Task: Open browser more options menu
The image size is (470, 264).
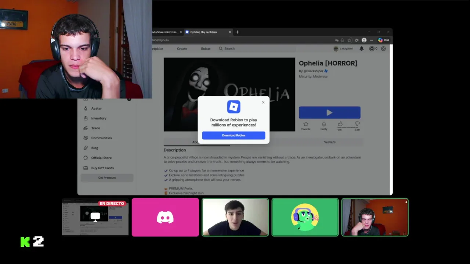Action: click(371, 40)
